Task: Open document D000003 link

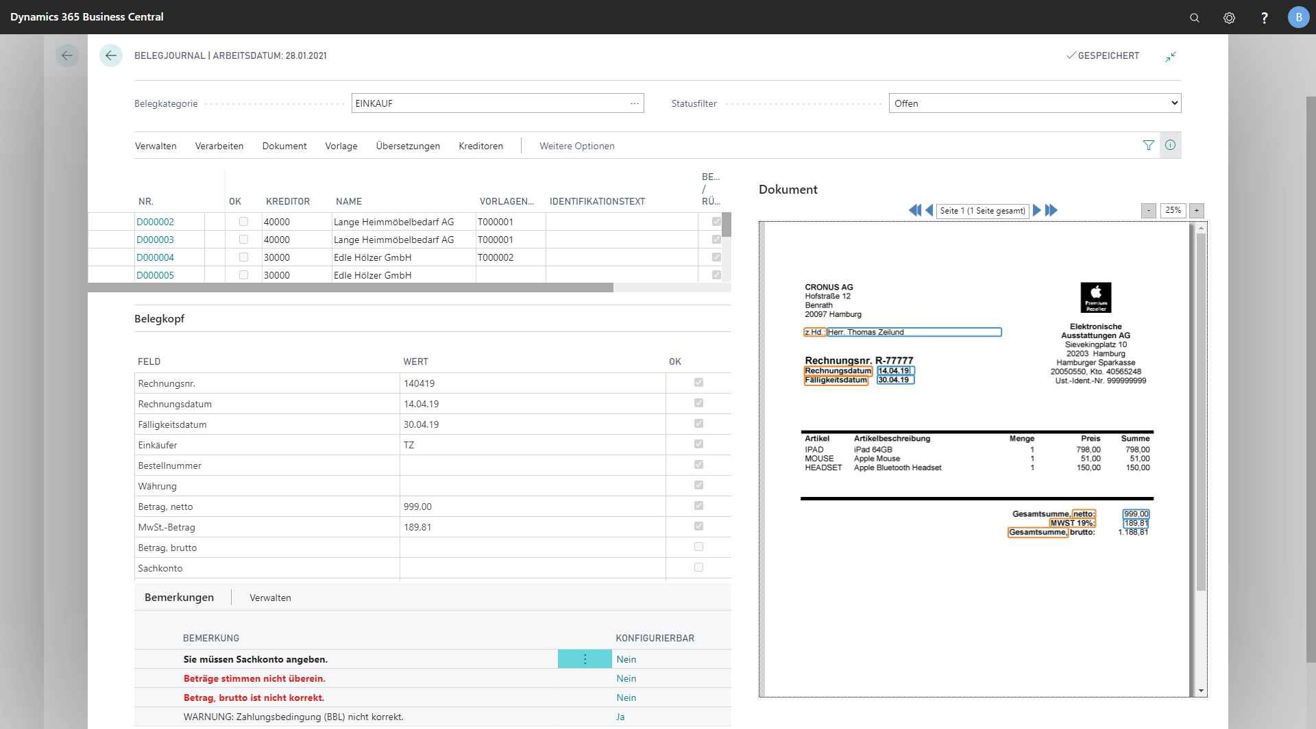Action: [x=156, y=240]
